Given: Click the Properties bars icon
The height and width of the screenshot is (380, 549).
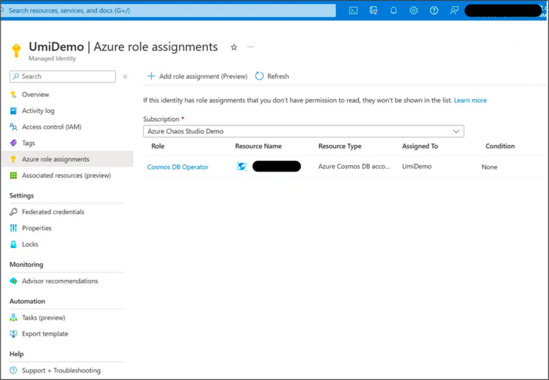Looking at the screenshot, I should 13,228.
